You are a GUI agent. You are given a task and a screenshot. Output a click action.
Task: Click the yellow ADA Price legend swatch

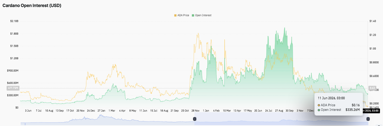[x=175, y=15]
